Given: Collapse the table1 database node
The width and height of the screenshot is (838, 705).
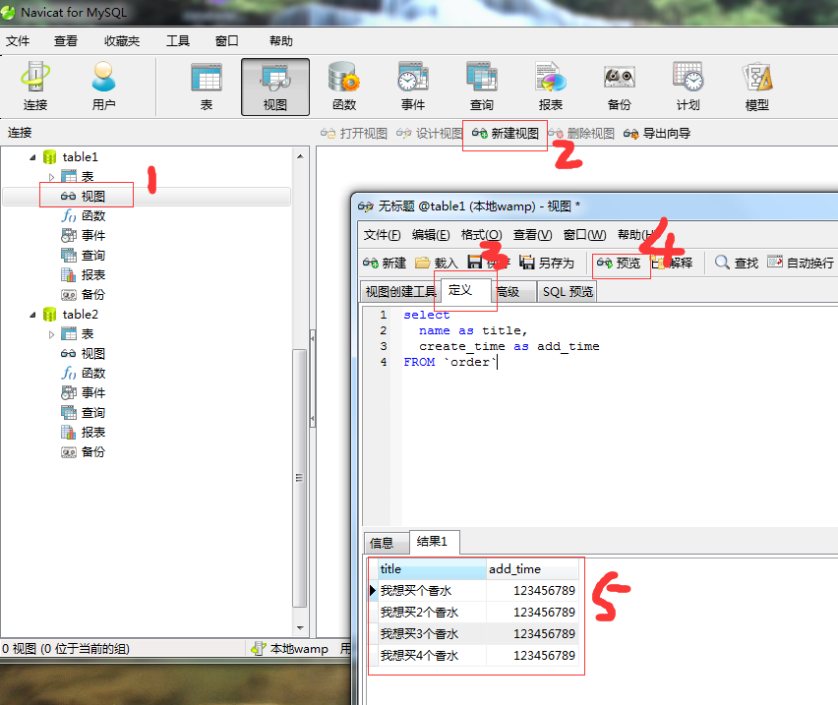Looking at the screenshot, I should click(32, 157).
